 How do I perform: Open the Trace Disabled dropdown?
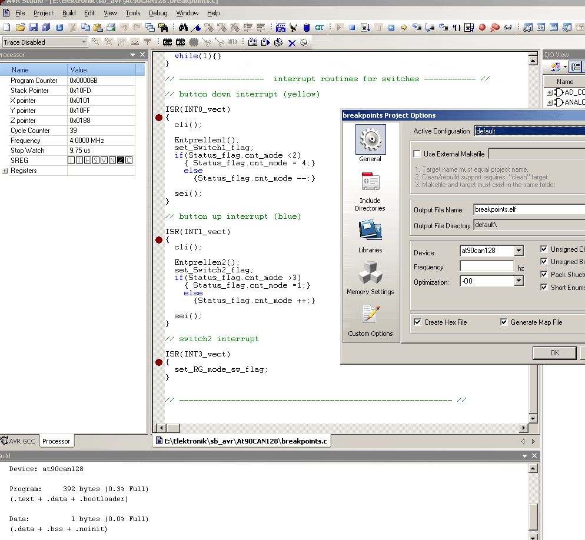[x=84, y=42]
